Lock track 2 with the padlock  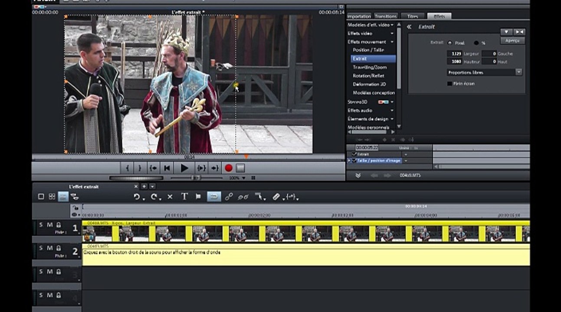coord(58,248)
